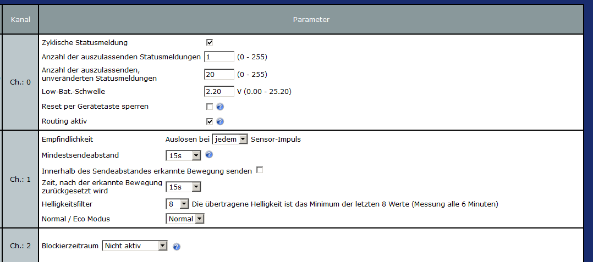
Task: Open help icon beside Blockierzeitraum
Action: 176,247
